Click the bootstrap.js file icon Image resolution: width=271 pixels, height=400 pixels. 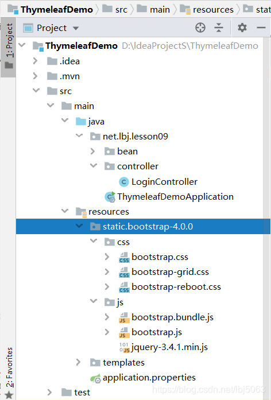[124, 332]
